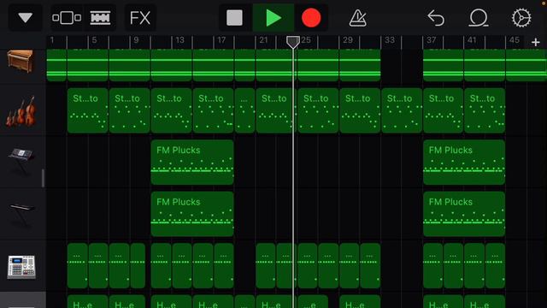
Task: Start playback with the green Play button
Action: point(273,17)
